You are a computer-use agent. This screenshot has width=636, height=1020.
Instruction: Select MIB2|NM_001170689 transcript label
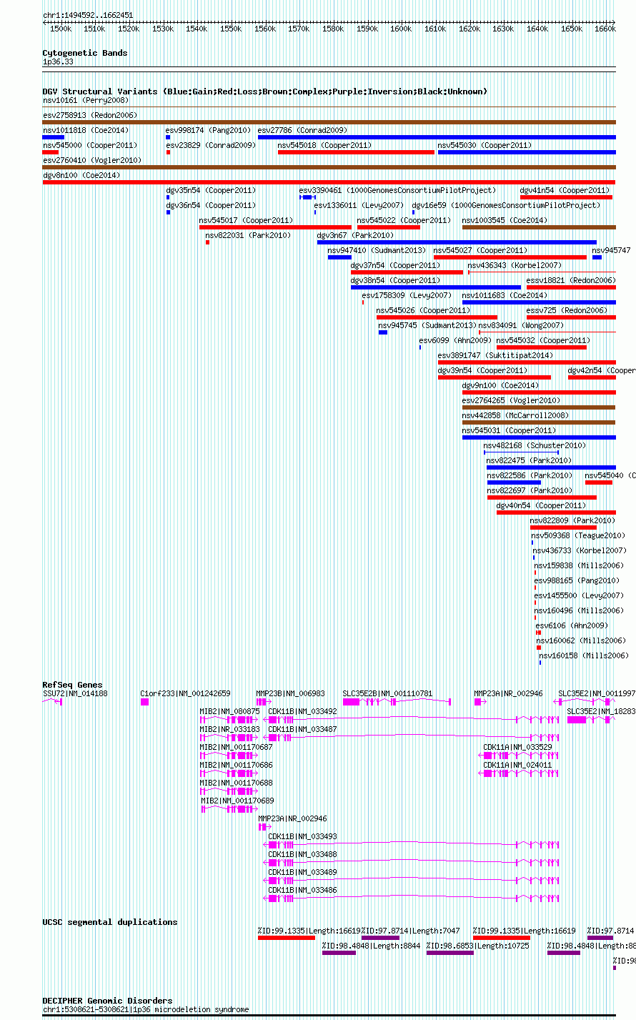[237, 801]
